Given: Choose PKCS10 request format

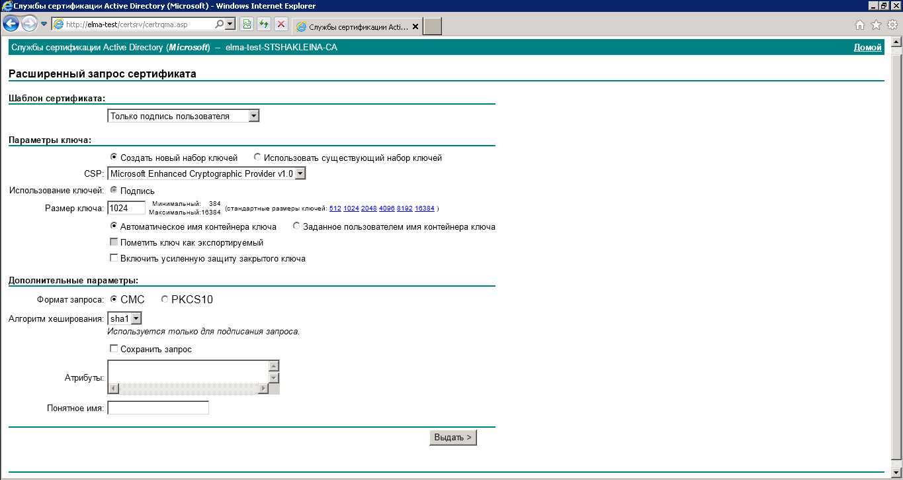Looking at the screenshot, I should pos(165,300).
